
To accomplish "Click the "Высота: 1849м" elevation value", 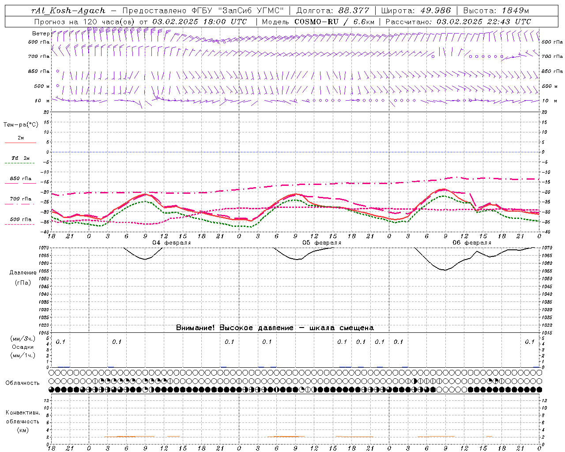I will 496,11.
